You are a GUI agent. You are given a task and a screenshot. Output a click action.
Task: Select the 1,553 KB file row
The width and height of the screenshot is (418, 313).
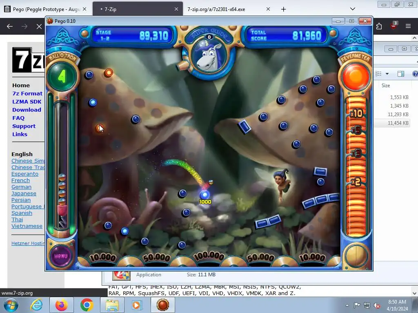click(392, 97)
